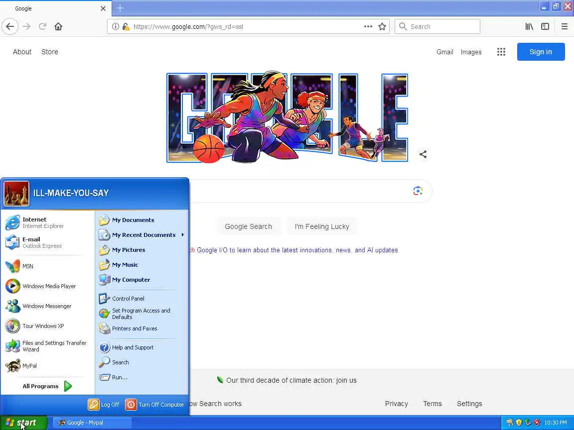Bookmark this page with the star icon
The image size is (574, 430).
pyautogui.click(x=382, y=26)
